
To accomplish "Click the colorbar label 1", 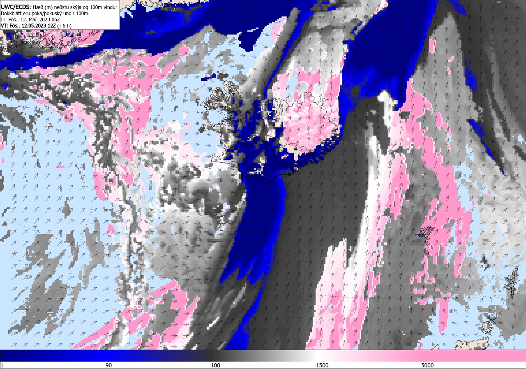I will click(2, 365).
